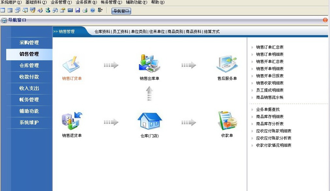Open the 商品资料 link in header
This screenshot has width=330, height=191.
pos(194,32)
